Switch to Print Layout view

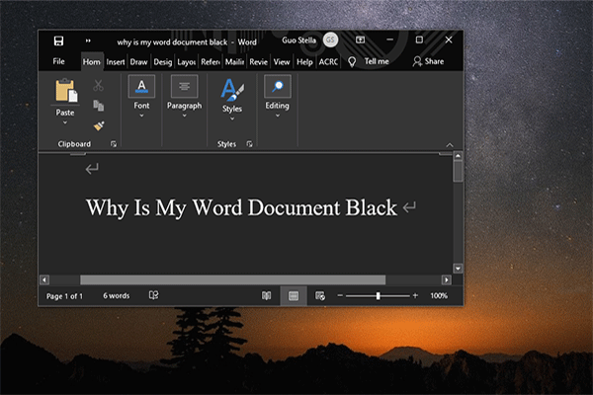point(294,295)
